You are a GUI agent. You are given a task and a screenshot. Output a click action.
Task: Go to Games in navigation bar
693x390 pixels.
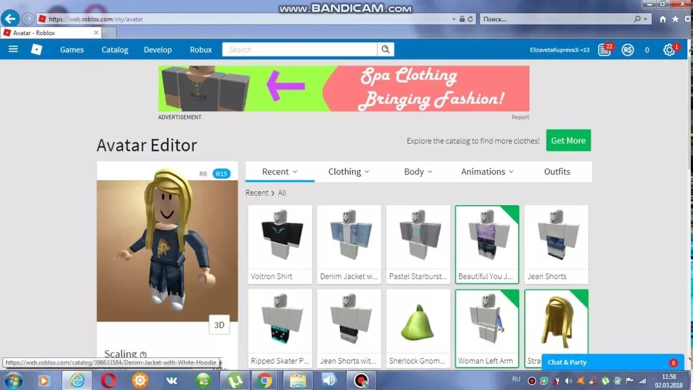72,50
